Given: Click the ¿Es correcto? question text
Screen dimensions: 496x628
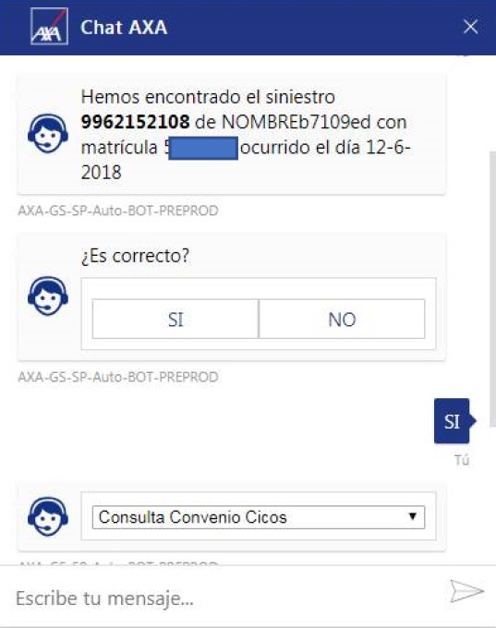Looking at the screenshot, I should coord(136,256).
